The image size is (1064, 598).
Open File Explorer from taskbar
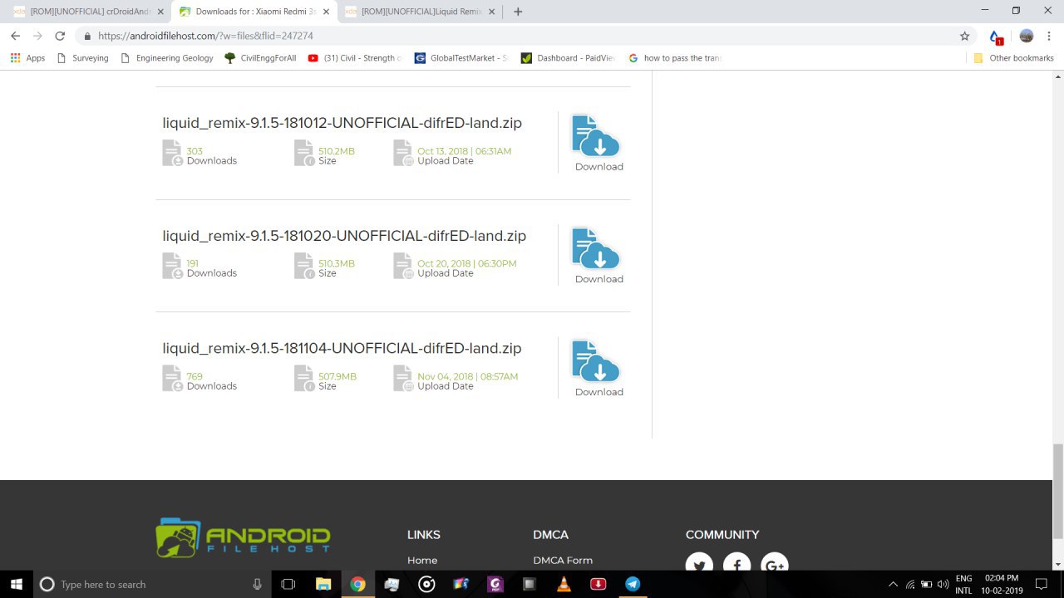[x=323, y=584]
